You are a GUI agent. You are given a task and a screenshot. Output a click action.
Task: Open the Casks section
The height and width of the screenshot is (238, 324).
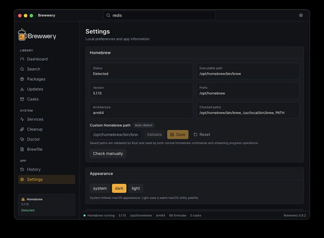[x=46, y=99]
